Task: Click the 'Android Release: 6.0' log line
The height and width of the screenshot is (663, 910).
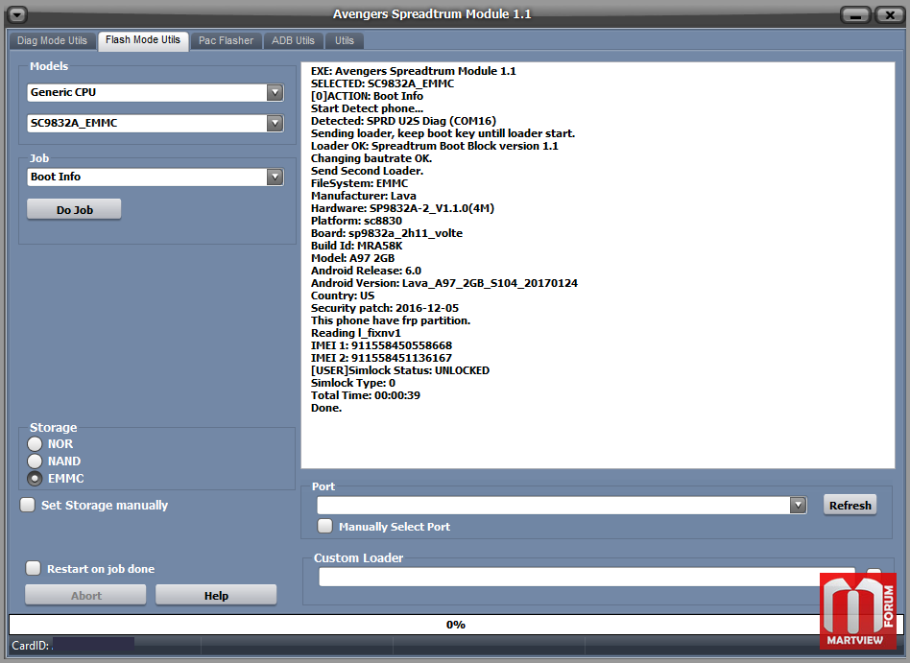Action: coord(366,271)
